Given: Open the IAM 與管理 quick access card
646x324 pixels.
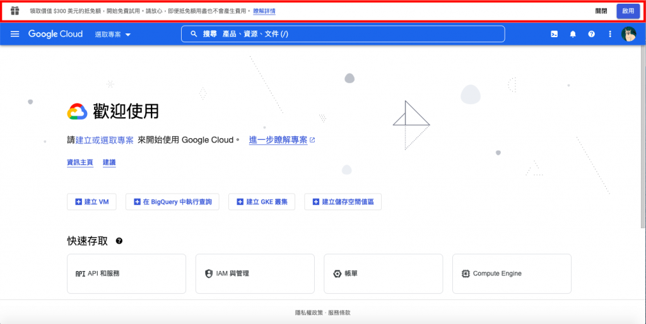Looking at the screenshot, I should click(255, 274).
